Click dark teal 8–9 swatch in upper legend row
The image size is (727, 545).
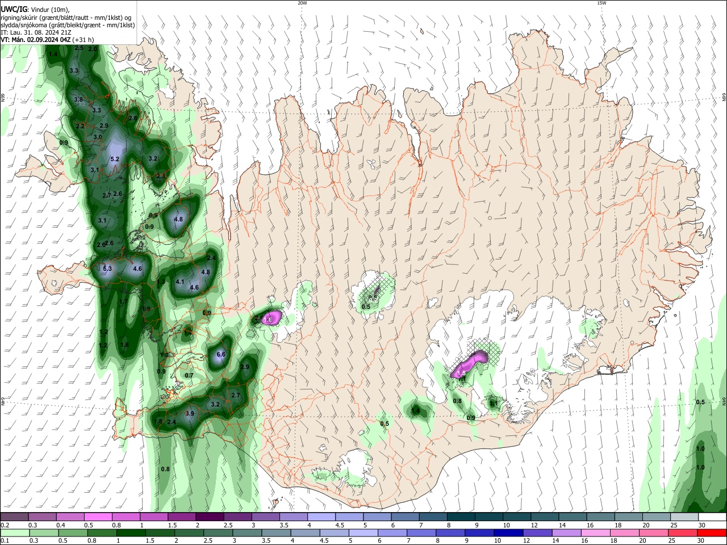[461, 517]
